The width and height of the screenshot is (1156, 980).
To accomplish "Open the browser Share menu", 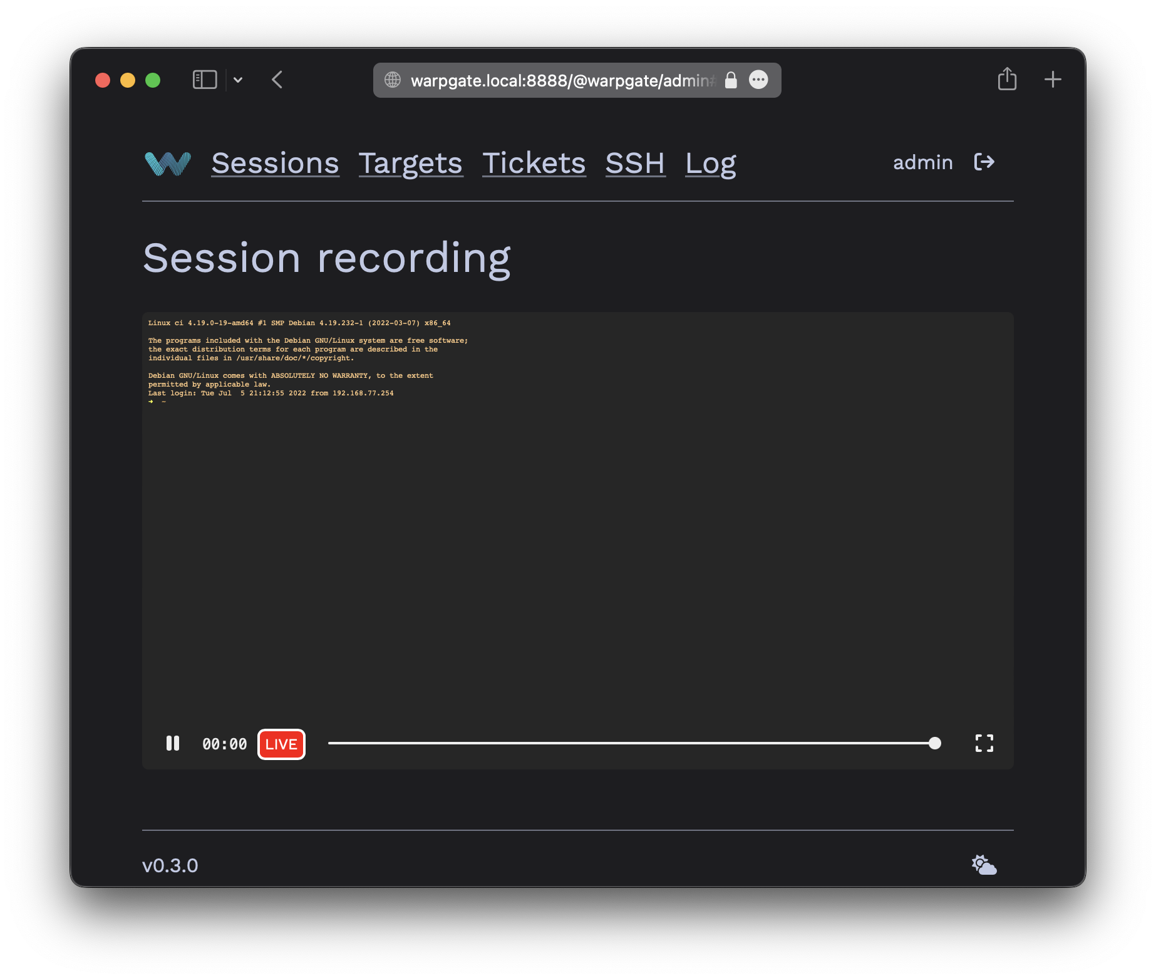I will (x=1007, y=79).
